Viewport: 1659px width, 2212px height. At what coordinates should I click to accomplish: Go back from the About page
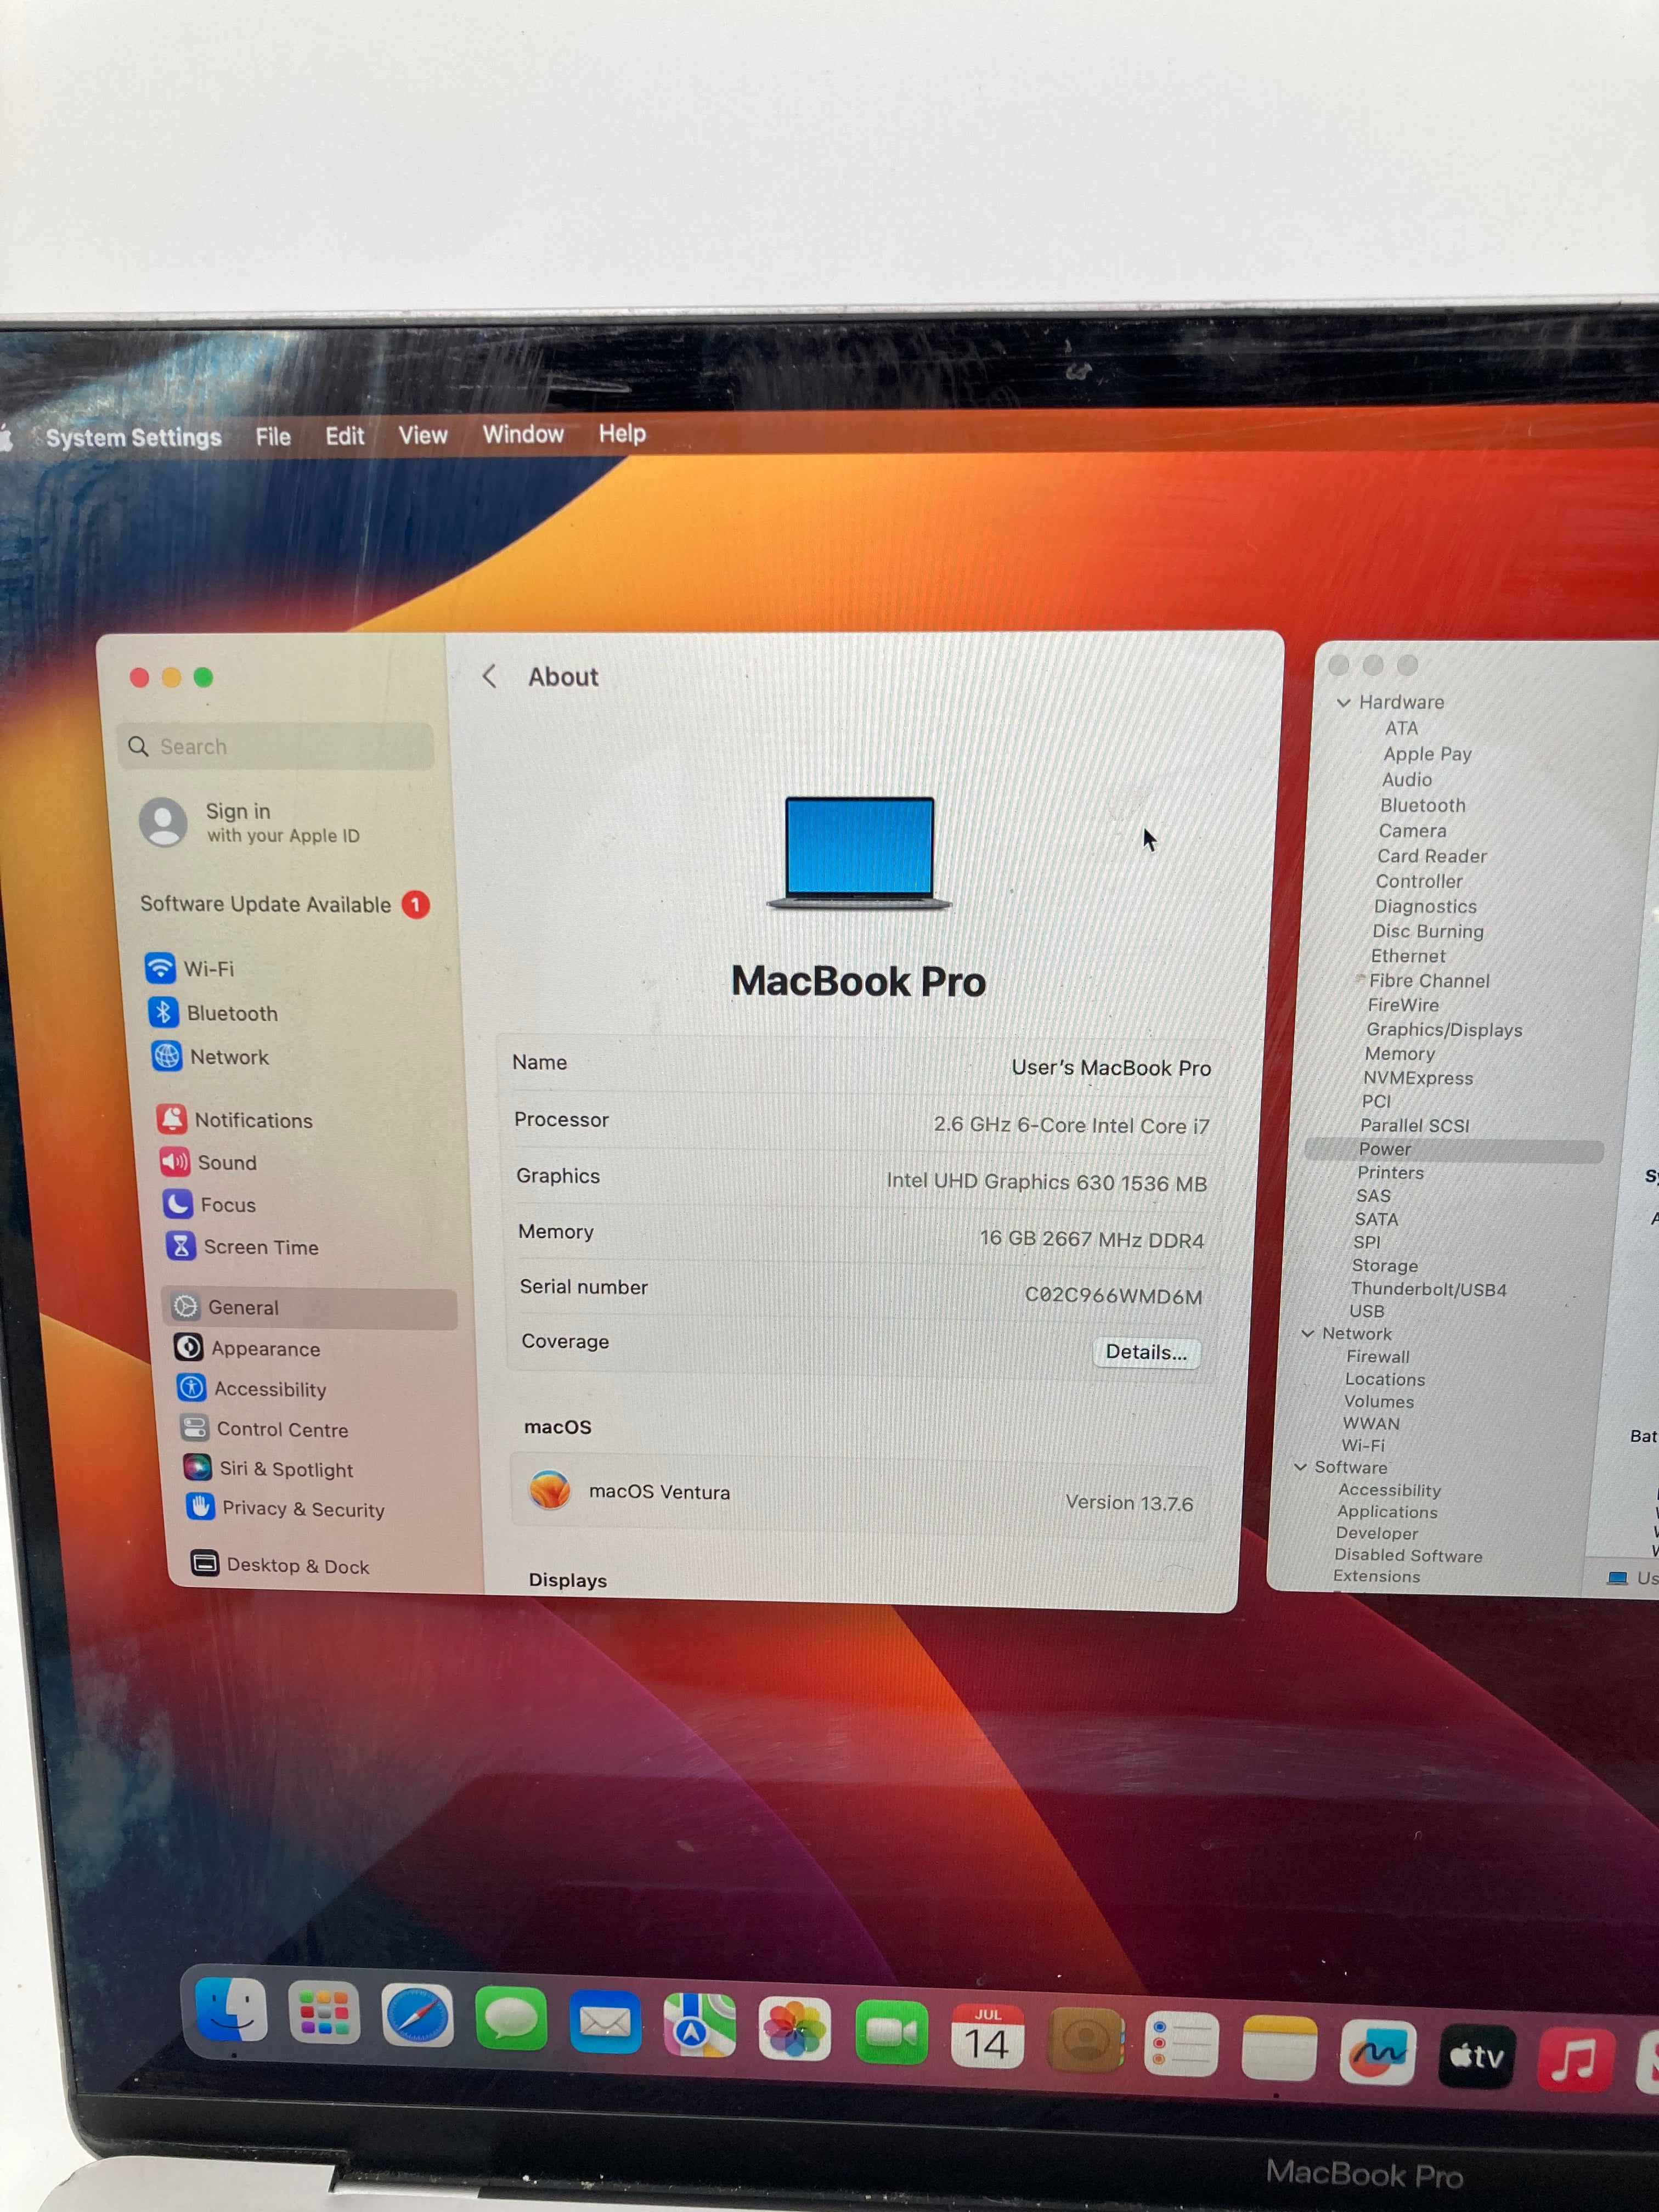coord(489,676)
